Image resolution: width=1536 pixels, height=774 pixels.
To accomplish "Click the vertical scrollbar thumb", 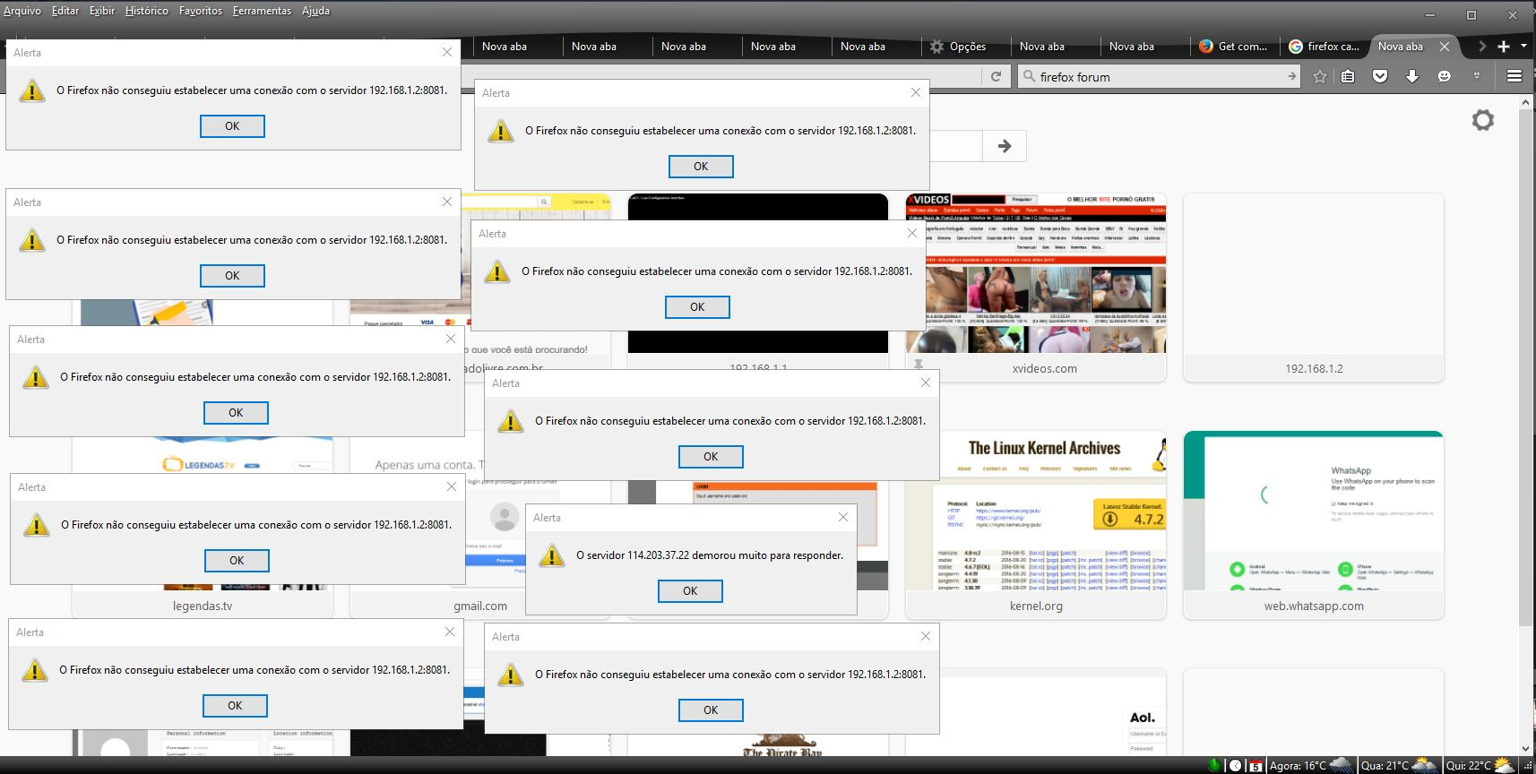I will pos(1526,367).
